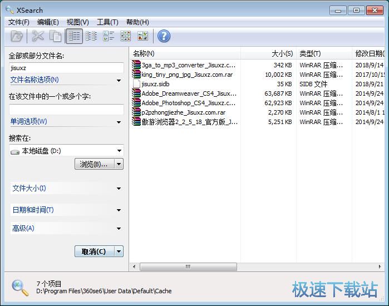The width and height of the screenshot is (389, 306).
Task: Switch to icons view toolbar button
Action: (126, 36)
